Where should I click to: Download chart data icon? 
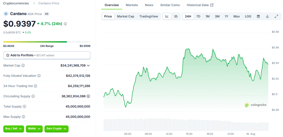267,17
